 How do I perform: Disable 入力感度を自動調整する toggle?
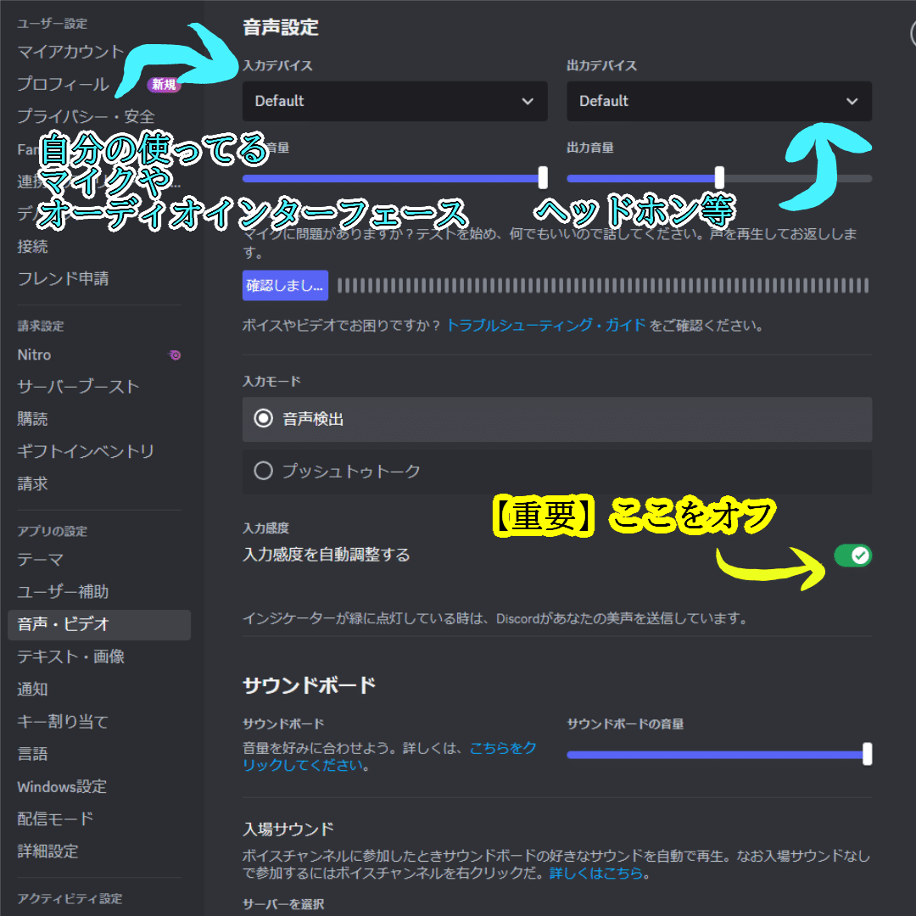click(x=852, y=556)
